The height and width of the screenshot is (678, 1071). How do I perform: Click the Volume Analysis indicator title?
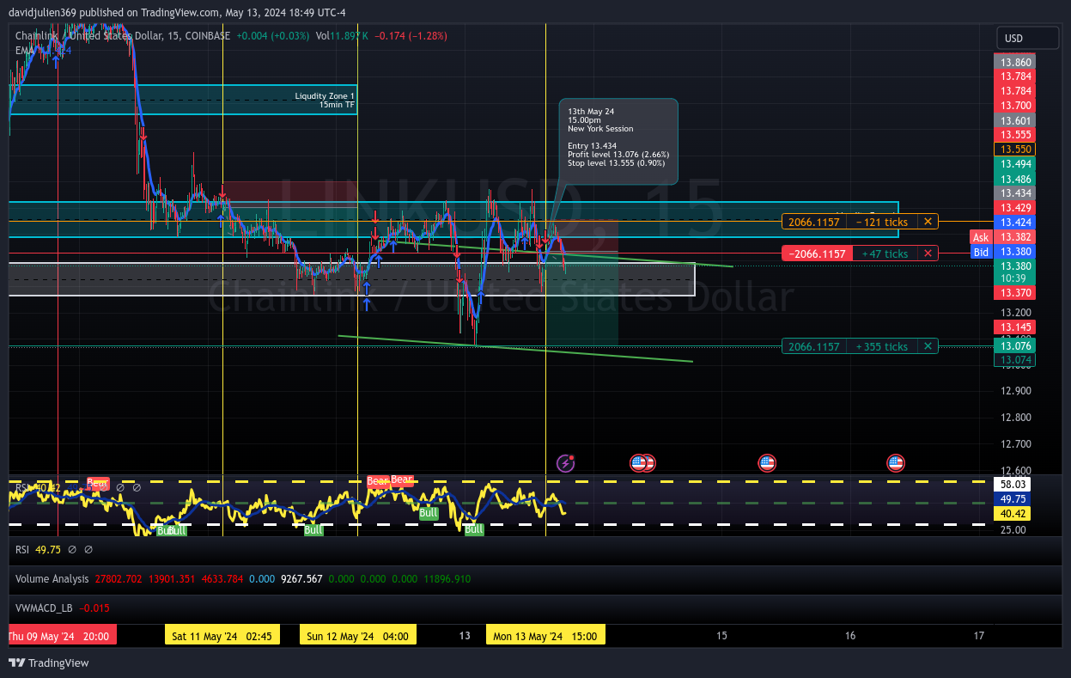pyautogui.click(x=52, y=579)
